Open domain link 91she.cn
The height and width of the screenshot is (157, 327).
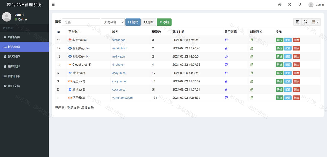118,65
